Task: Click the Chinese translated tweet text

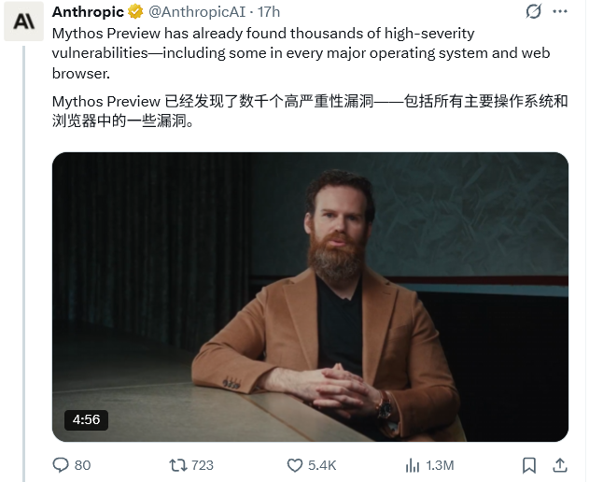Action: [310, 111]
